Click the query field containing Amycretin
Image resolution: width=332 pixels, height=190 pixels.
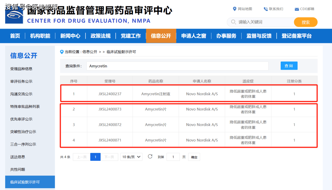coord(177,66)
